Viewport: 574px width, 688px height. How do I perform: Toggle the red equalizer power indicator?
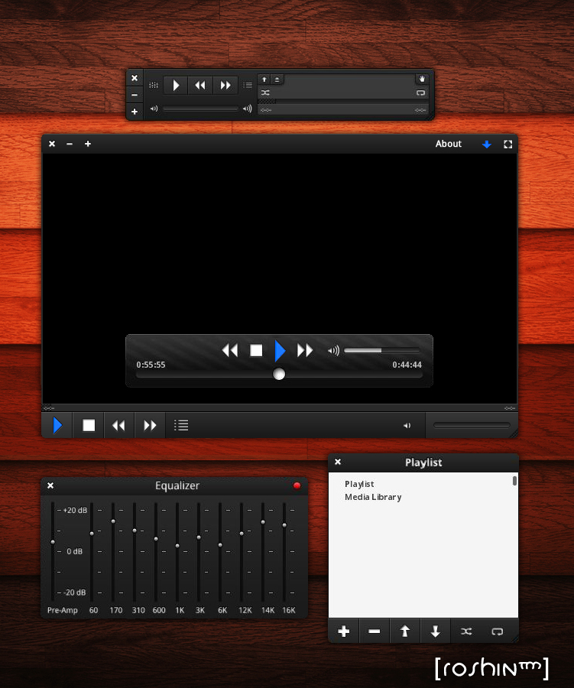click(297, 485)
